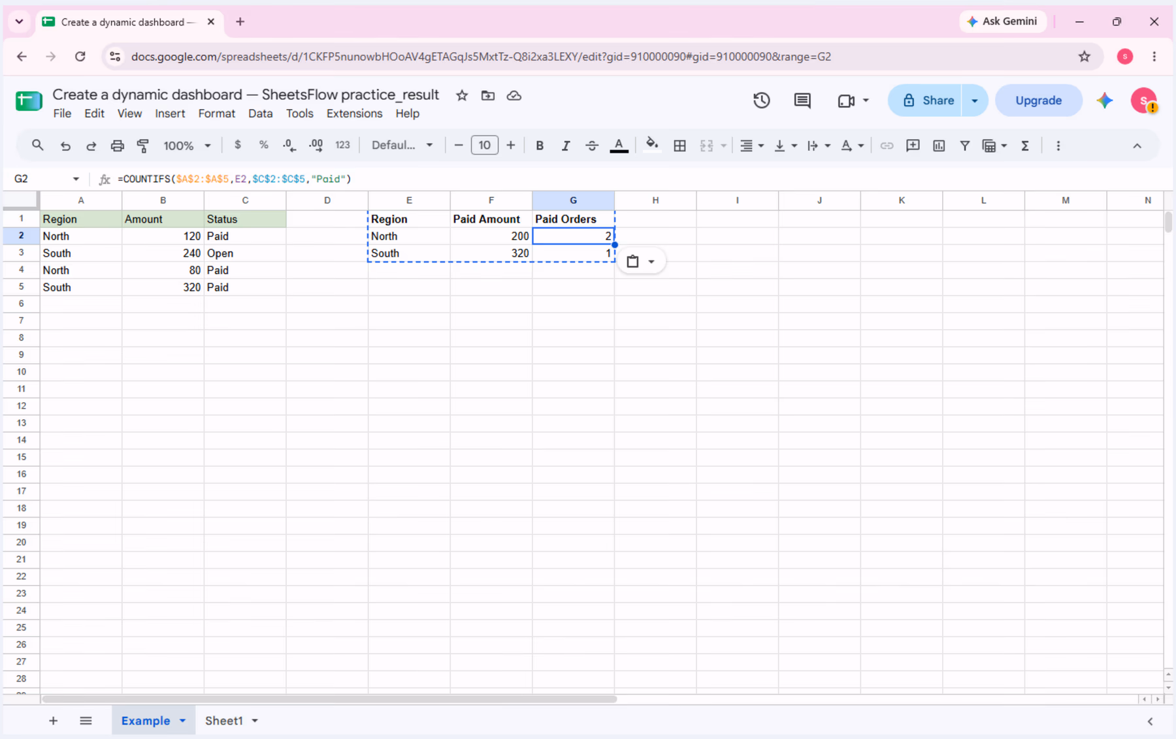Open the Extensions menu

(x=354, y=114)
